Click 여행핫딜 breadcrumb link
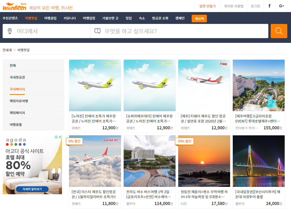Image resolution: width=291 pixels, height=210 pixels. 23,50
